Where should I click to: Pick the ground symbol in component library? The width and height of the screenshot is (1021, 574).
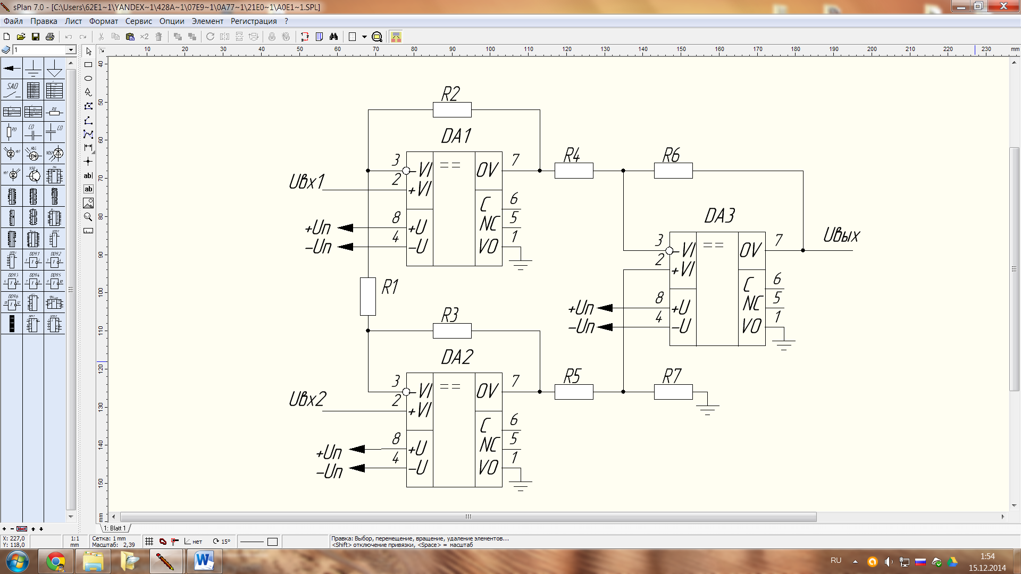pyautogui.click(x=33, y=69)
